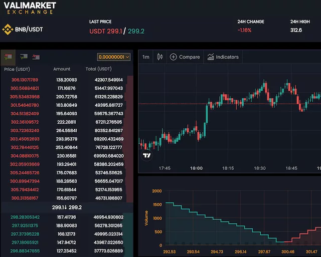321x257 pixels.
Task: Click total 46731.186807
Action: pos(109,198)
